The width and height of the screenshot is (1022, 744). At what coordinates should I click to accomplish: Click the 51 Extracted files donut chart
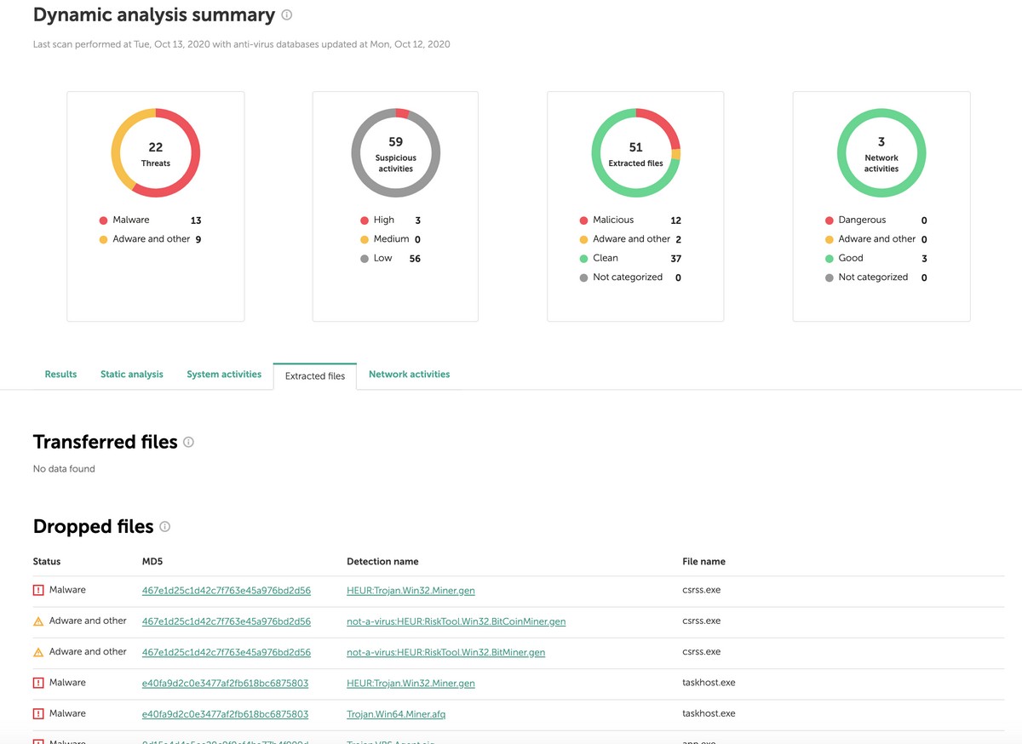pyautogui.click(x=636, y=153)
